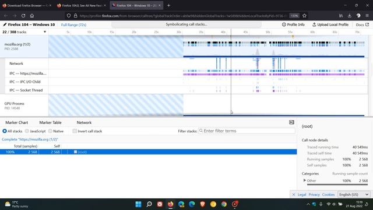This screenshot has width=373, height=210.
Task: Toggle the call node sidebar icon
Action: tap(291, 122)
